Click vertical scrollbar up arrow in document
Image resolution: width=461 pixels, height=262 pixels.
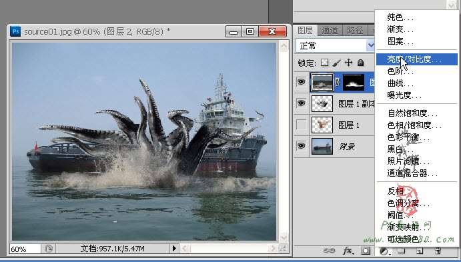(284, 46)
